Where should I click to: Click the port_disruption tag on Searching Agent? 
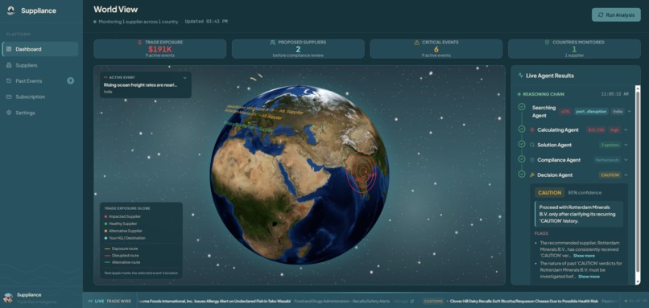click(591, 111)
